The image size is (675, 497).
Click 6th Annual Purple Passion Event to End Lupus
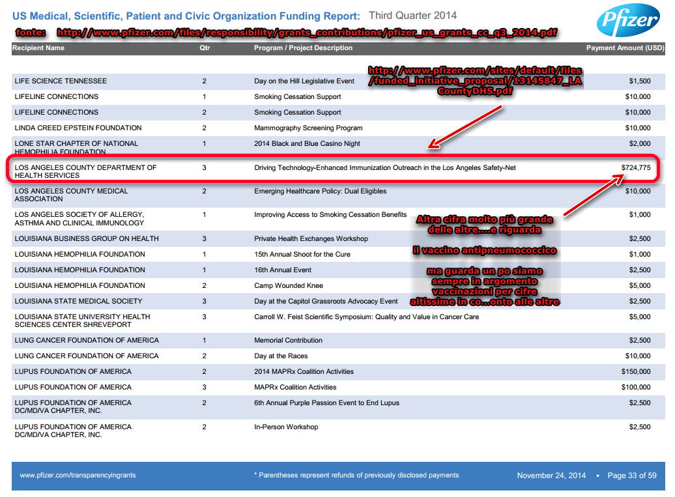[326, 403]
